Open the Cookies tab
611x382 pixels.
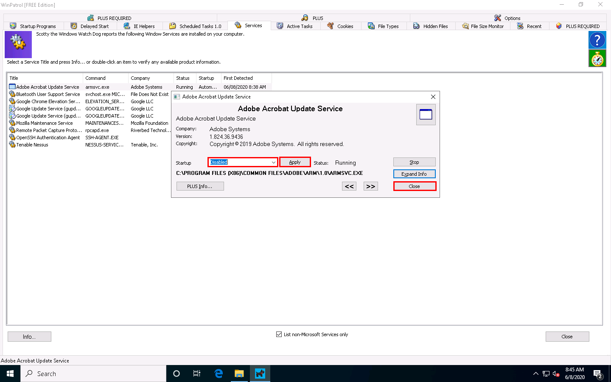(340, 26)
